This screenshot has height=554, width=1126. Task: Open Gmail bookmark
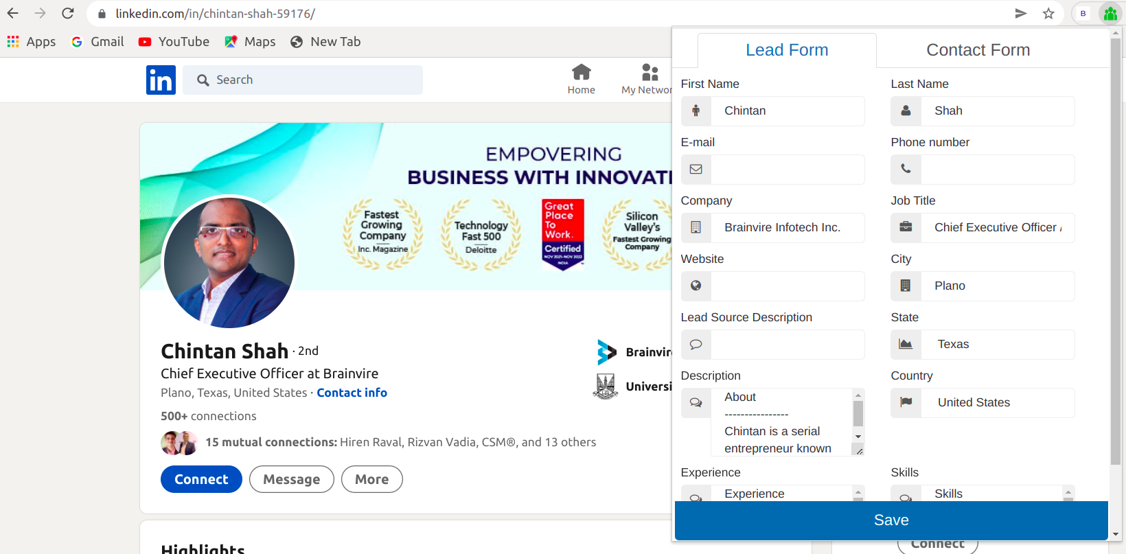97,42
